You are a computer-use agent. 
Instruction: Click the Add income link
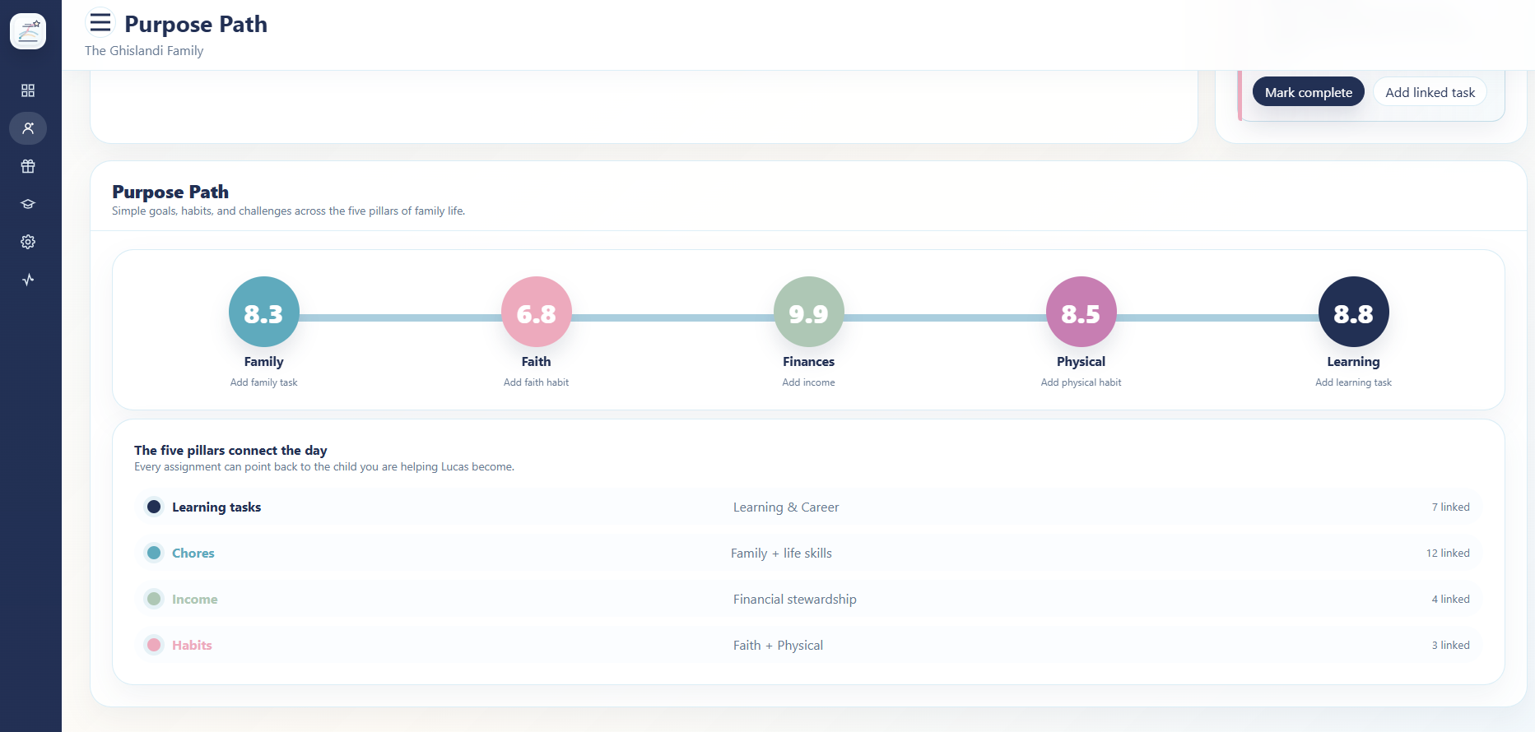(809, 382)
